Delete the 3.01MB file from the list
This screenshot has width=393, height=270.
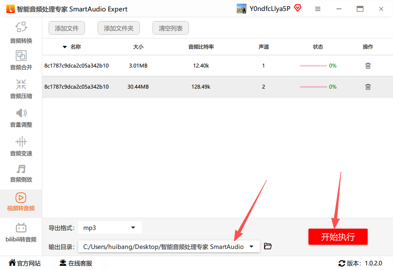[x=368, y=66]
